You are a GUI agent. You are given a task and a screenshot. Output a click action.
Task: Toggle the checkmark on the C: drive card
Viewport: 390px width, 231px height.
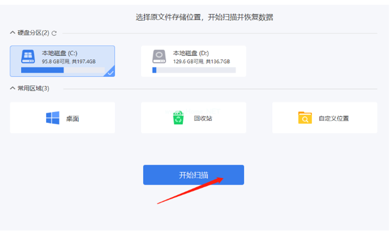110,72
